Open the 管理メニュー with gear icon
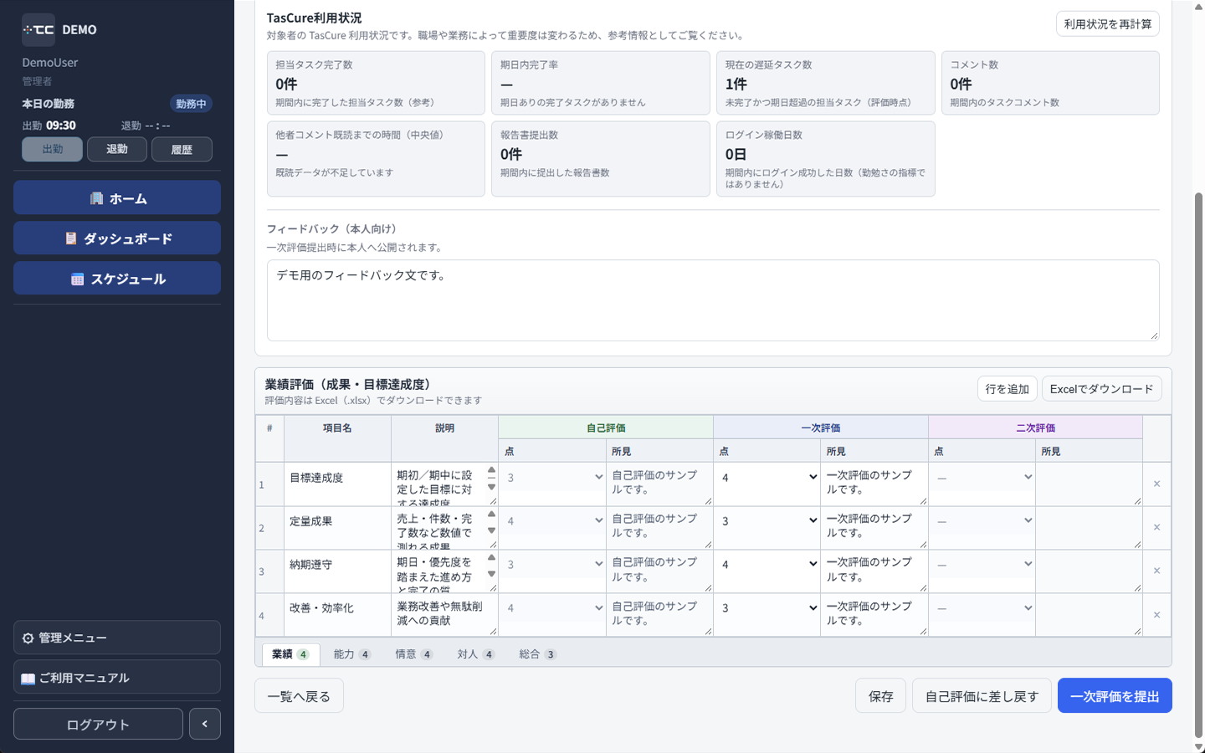Viewport: 1205px width, 753px height. click(117, 638)
